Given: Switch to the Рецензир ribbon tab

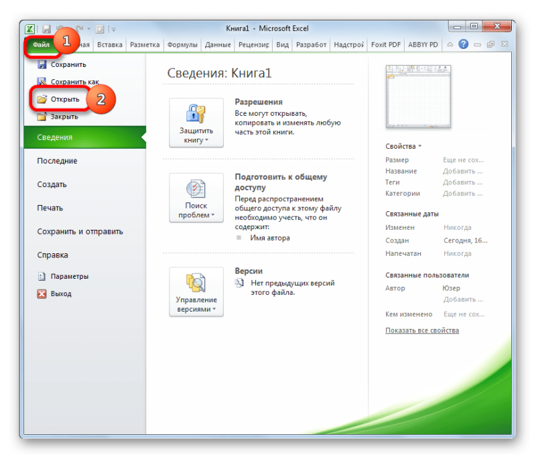Looking at the screenshot, I should coord(254,45).
